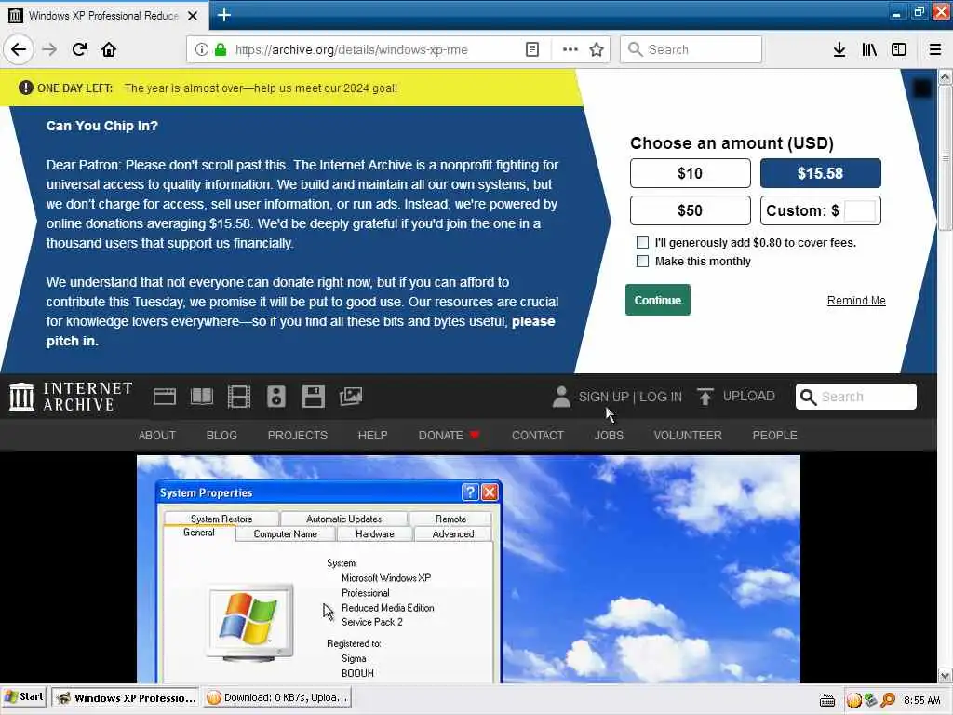
Task: Click the forward navigation arrow
Action: tap(49, 49)
